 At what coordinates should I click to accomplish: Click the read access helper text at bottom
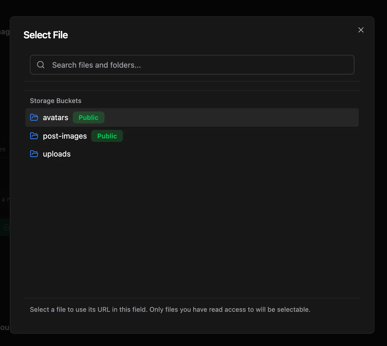click(x=170, y=309)
